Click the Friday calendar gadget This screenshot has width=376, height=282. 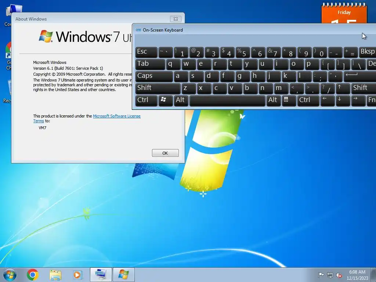[344, 13]
